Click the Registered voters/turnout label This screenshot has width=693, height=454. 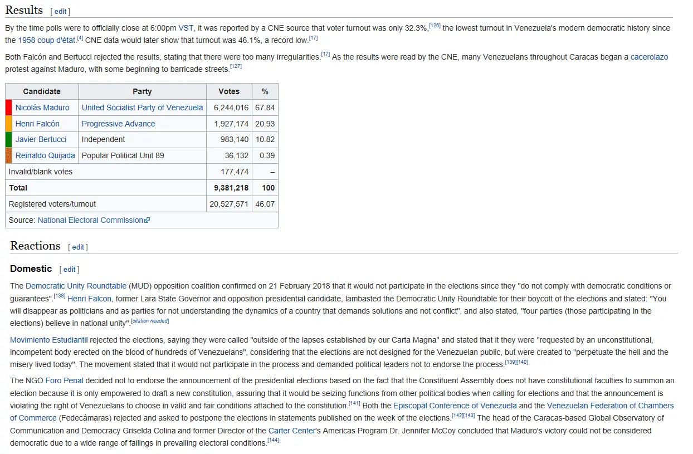[x=52, y=204]
